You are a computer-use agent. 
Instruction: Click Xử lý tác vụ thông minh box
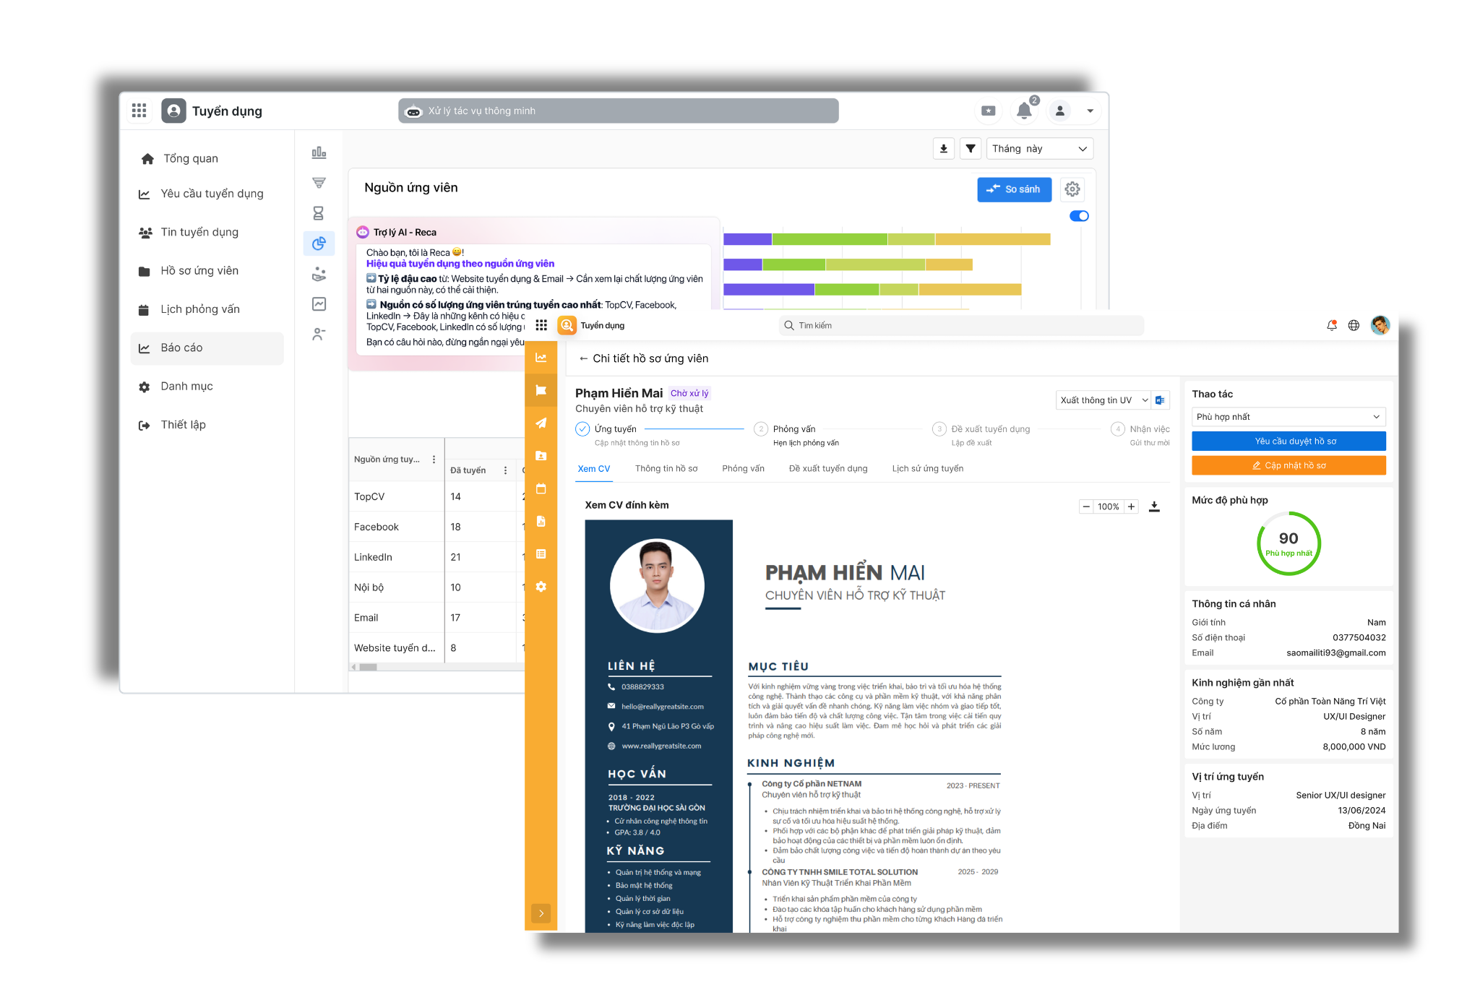(619, 111)
